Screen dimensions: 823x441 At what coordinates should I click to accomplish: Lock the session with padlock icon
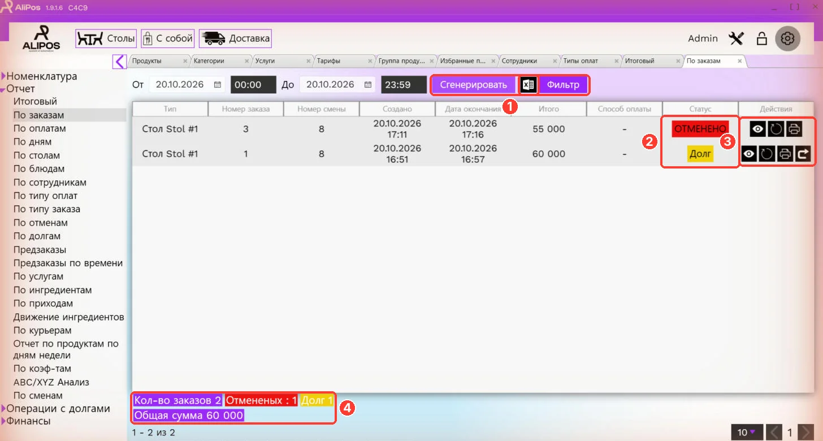tap(762, 38)
